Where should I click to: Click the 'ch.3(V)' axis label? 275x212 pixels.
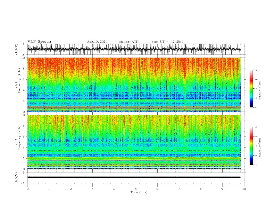pos(17,178)
